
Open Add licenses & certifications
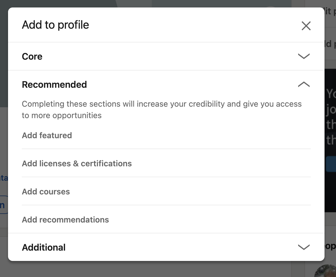[77, 163]
